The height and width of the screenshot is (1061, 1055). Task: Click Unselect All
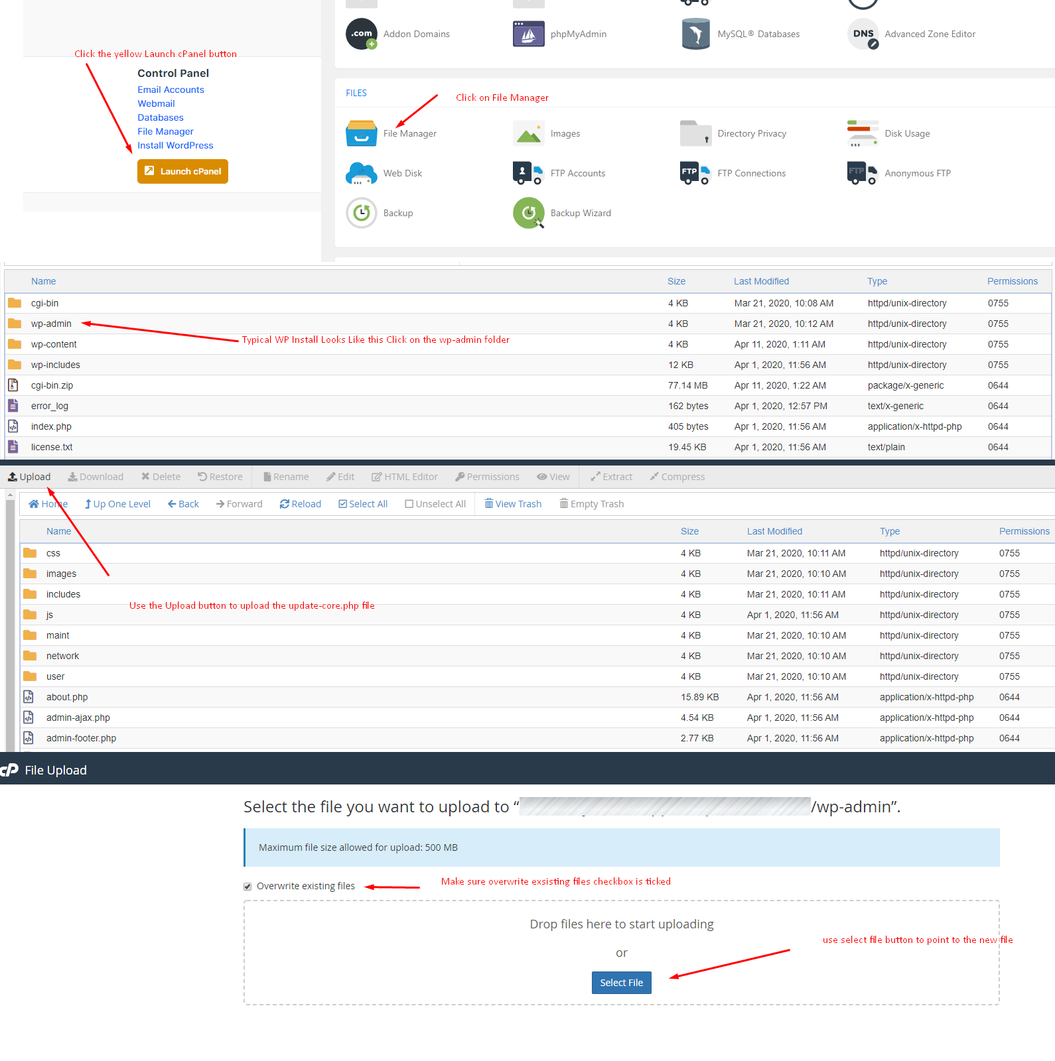(435, 504)
